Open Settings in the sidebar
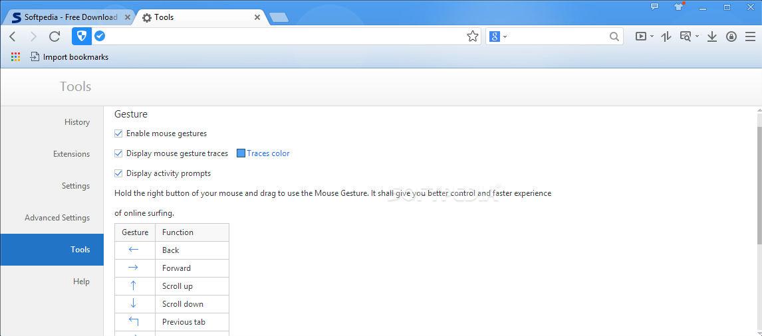 coord(52,186)
